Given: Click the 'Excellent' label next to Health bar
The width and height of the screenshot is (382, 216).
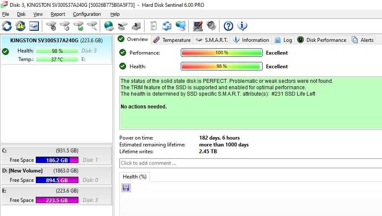Looking at the screenshot, I should pos(277,66).
